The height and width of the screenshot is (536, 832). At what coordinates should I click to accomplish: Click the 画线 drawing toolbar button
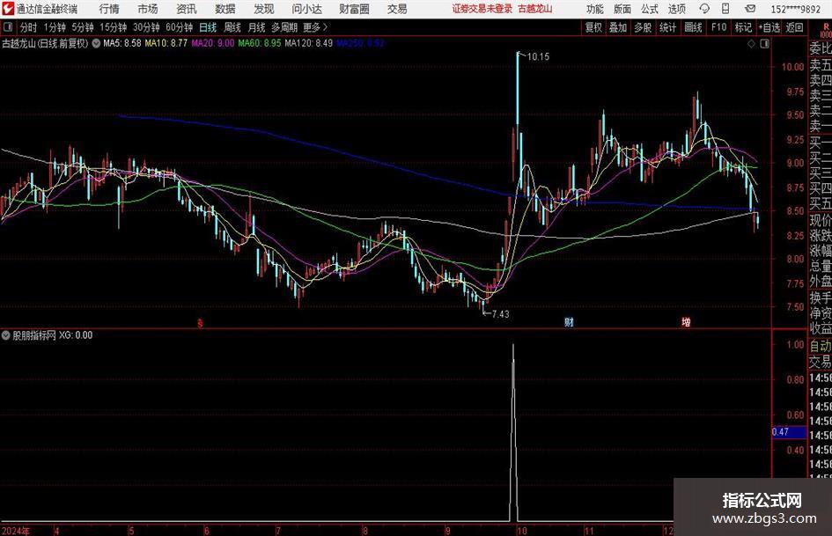693,27
